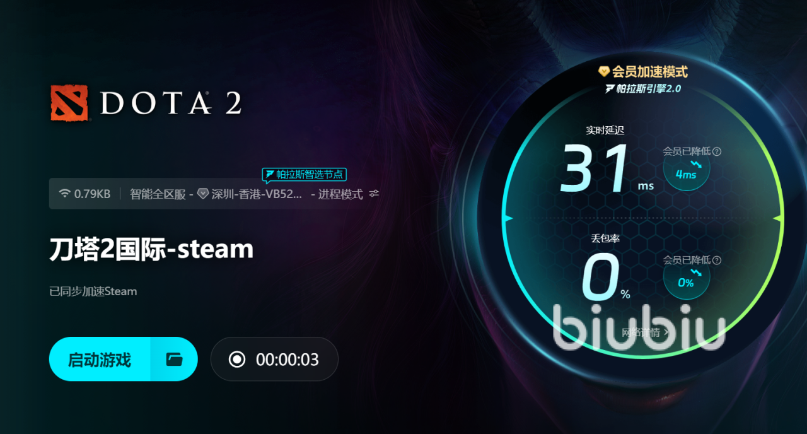Click the wifi signal icon near 0.79KB
807x434 pixels.
(64, 194)
